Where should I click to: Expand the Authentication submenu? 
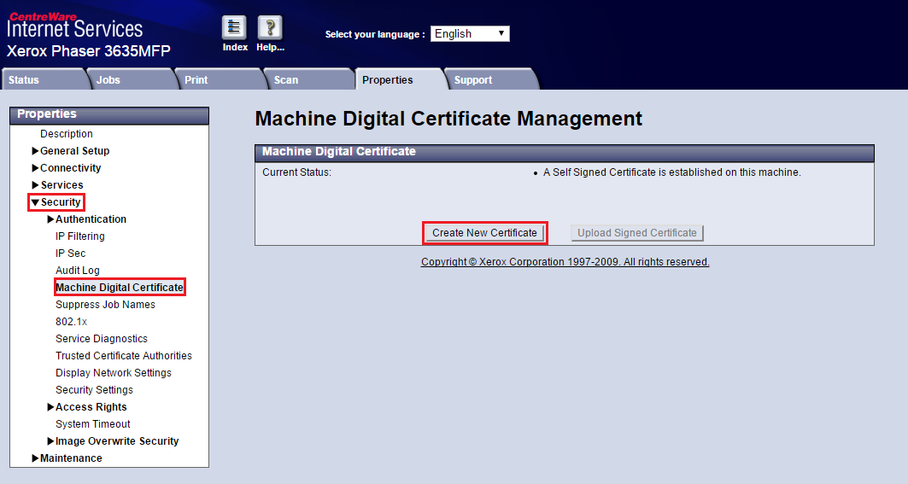click(x=51, y=219)
